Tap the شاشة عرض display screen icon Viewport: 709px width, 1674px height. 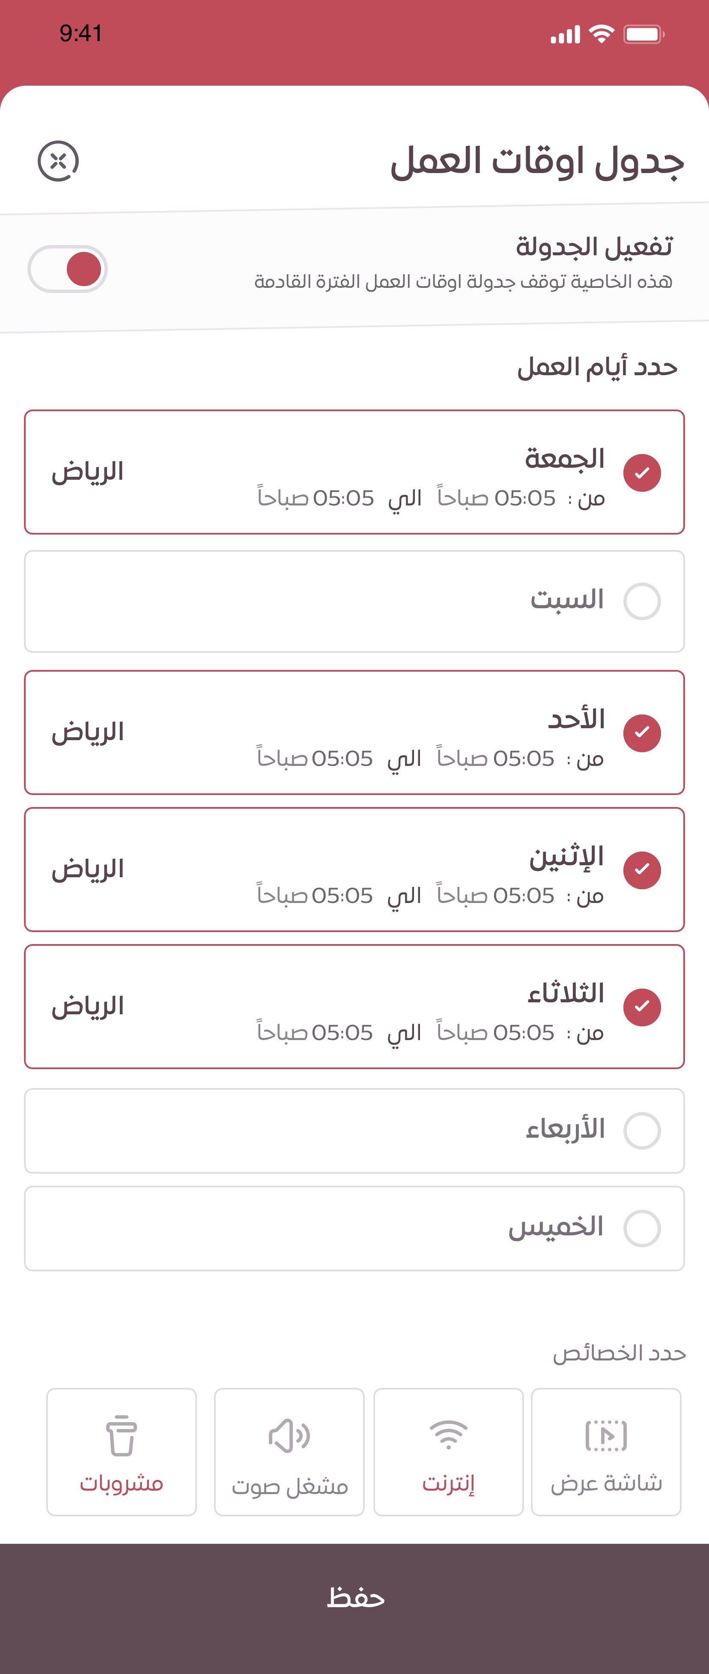pos(606,1436)
